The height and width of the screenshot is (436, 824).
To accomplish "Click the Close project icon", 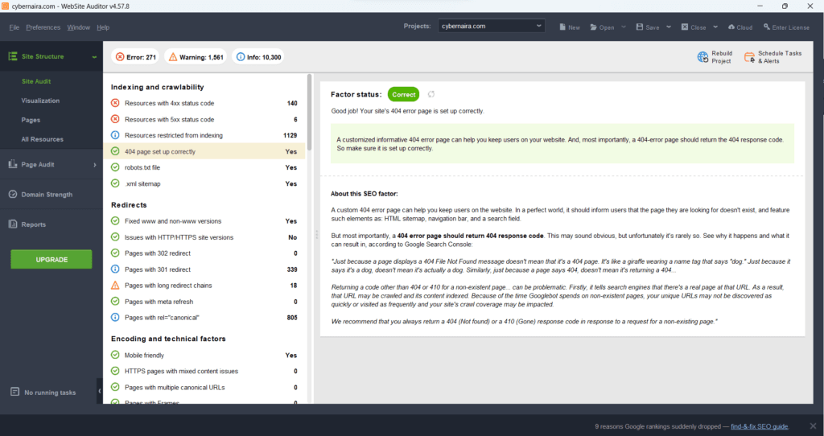I will tap(685, 27).
